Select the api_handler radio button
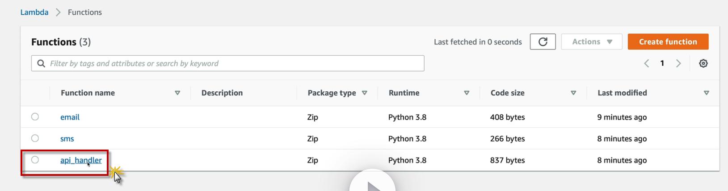The width and height of the screenshot is (728, 191). click(35, 160)
